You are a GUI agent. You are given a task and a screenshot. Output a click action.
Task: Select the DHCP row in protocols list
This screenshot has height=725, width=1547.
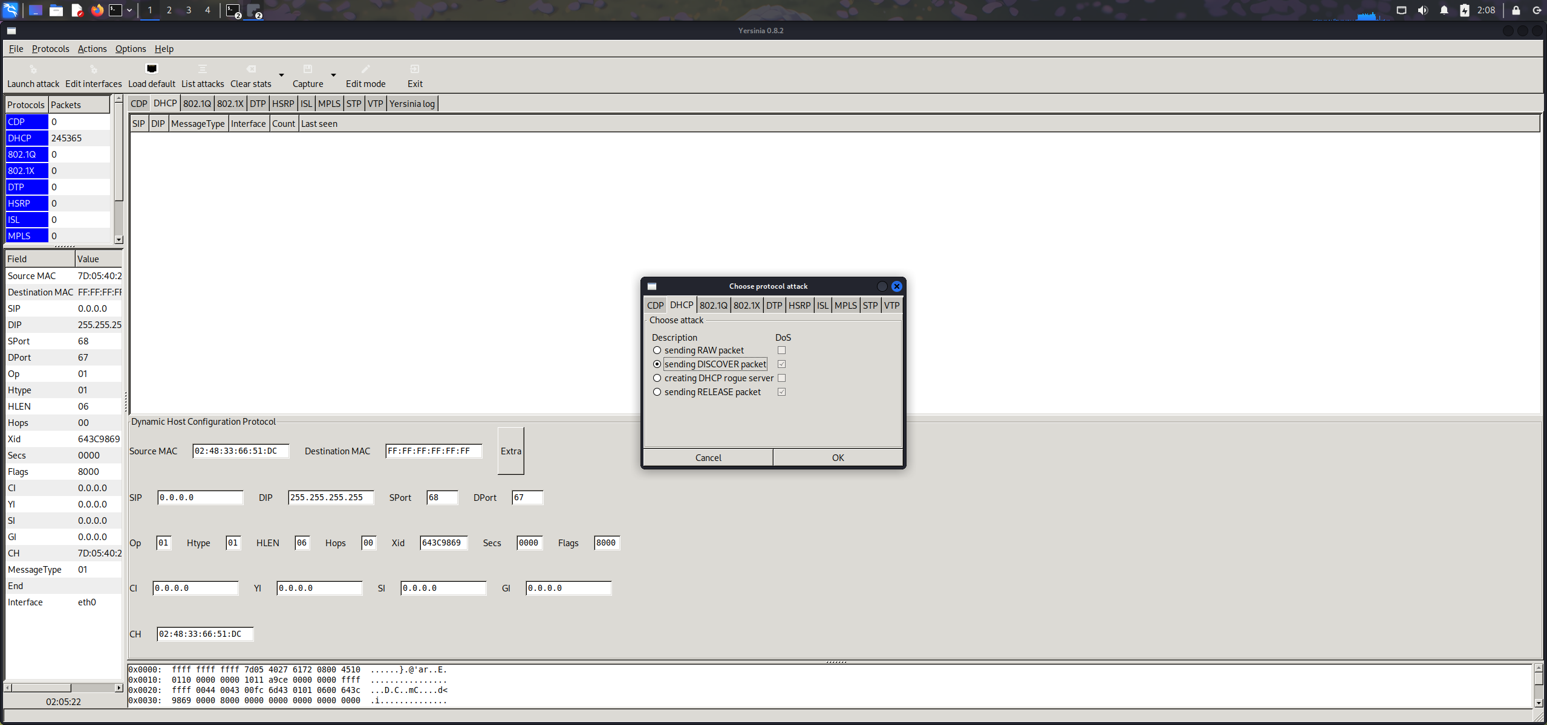point(58,138)
